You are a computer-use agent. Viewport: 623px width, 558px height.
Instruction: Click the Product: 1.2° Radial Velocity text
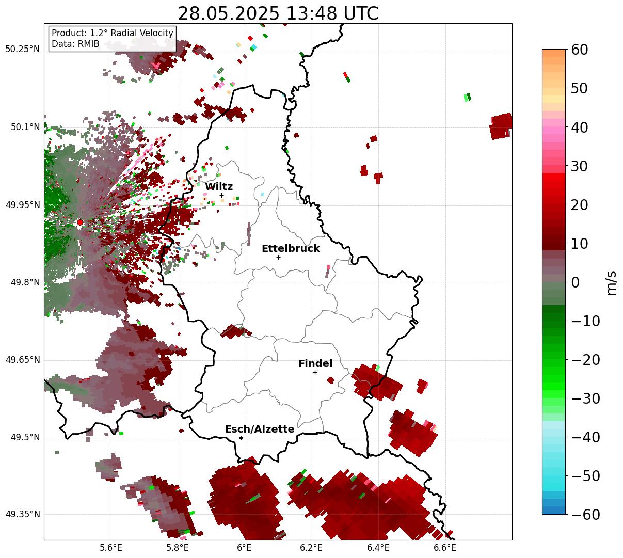113,33
